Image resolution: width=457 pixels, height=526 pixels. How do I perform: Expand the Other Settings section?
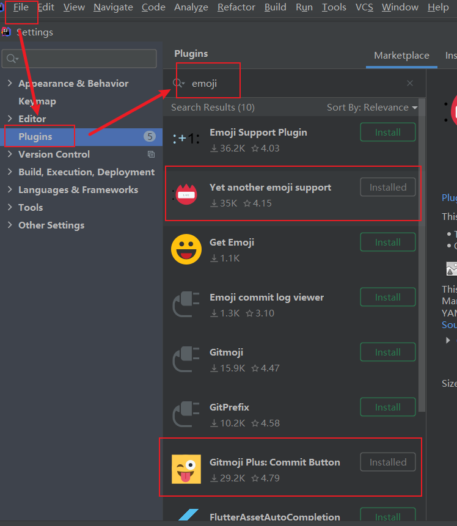pyautogui.click(x=10, y=225)
